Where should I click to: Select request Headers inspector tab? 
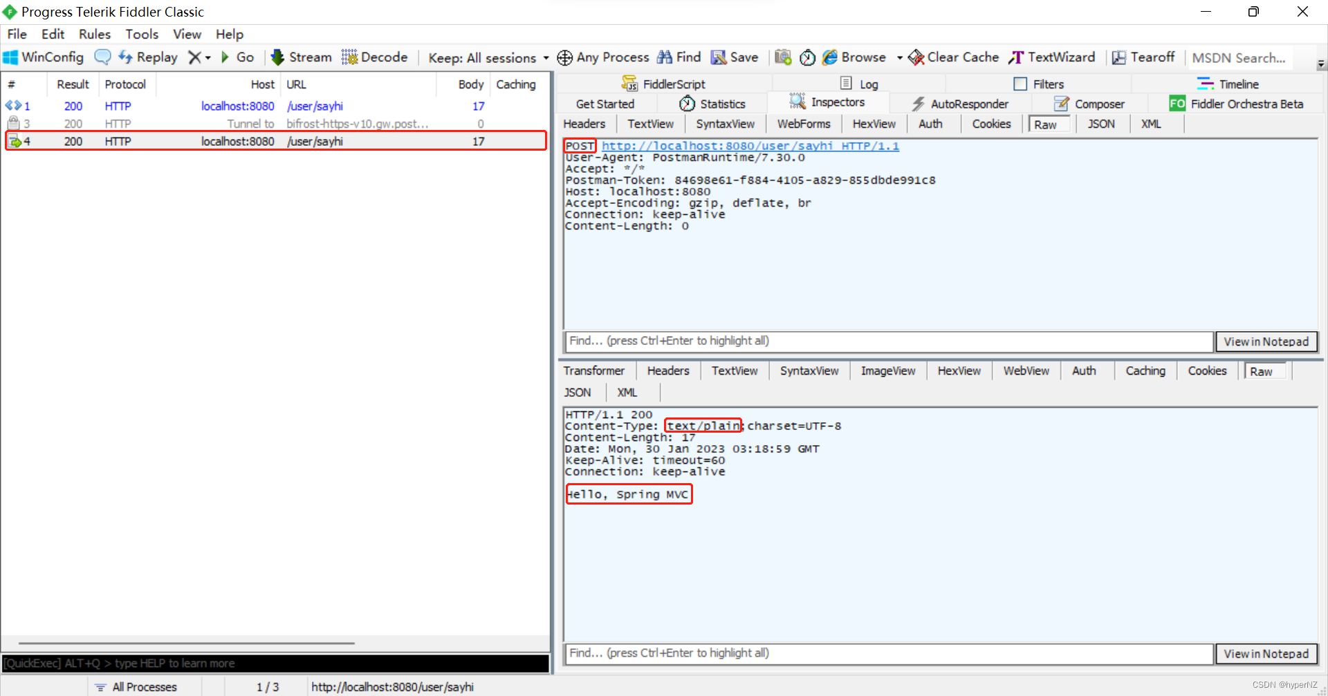pyautogui.click(x=584, y=124)
